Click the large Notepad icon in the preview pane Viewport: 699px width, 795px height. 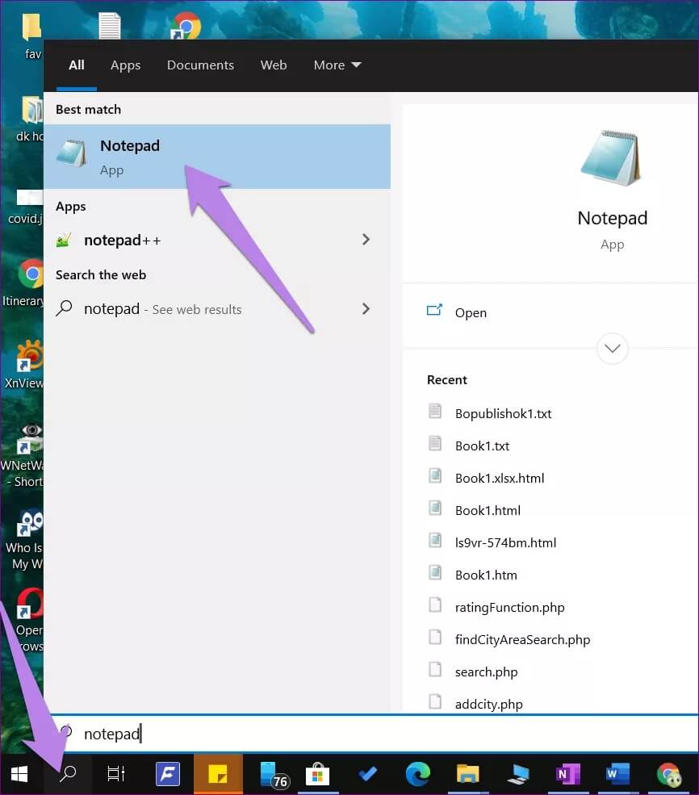[x=612, y=158]
